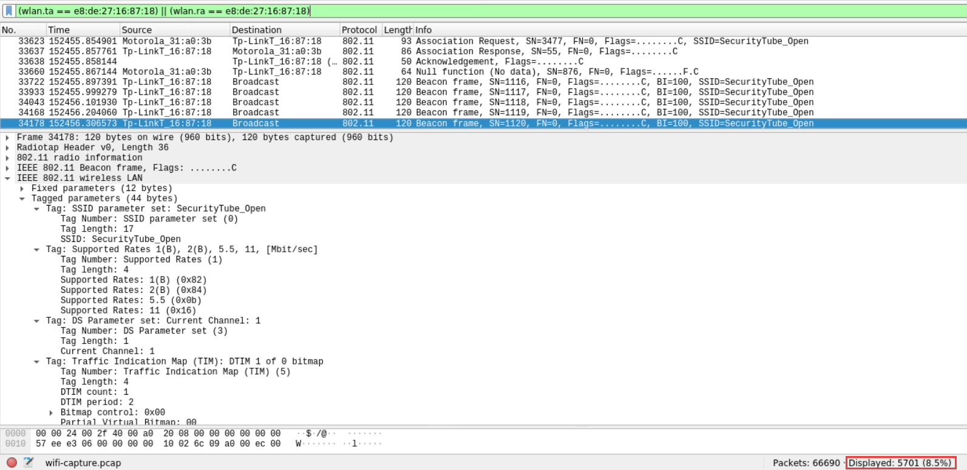The height and width of the screenshot is (470, 967).
Task: Click the wifi-capture.pcap status bar label
Action: [83, 463]
